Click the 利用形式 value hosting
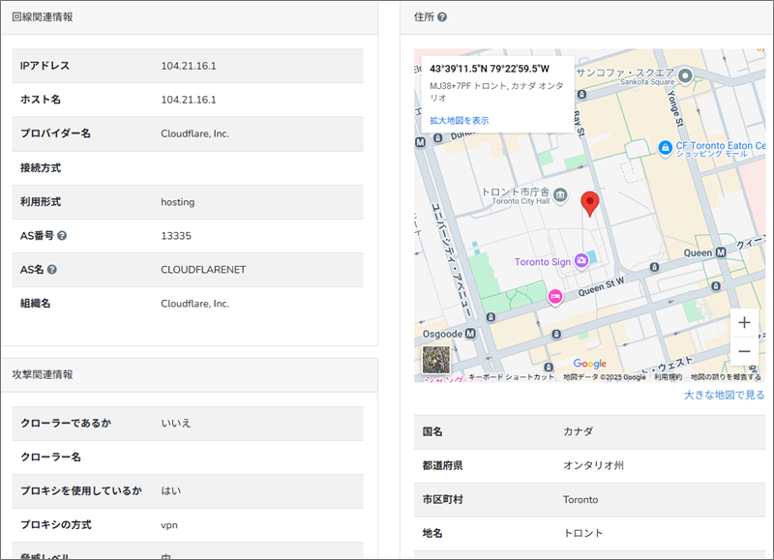This screenshot has width=774, height=560. 178,202
